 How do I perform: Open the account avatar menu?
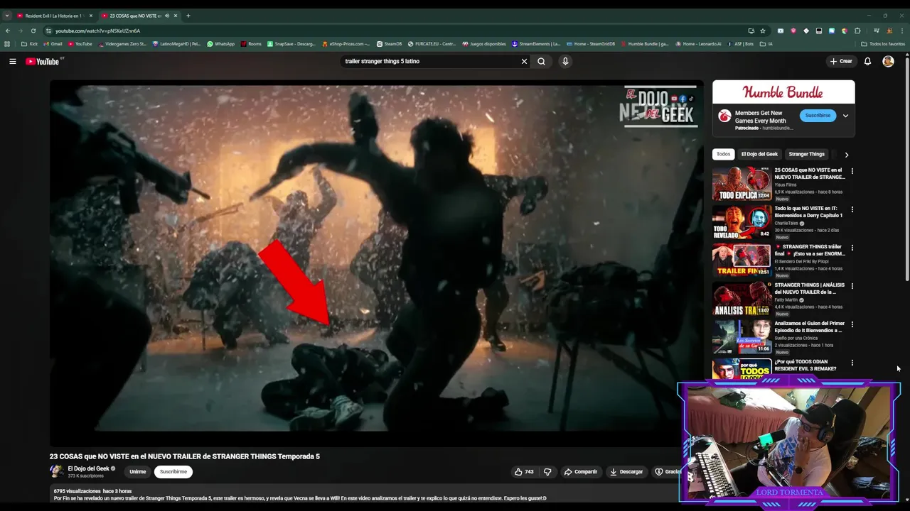(x=888, y=61)
